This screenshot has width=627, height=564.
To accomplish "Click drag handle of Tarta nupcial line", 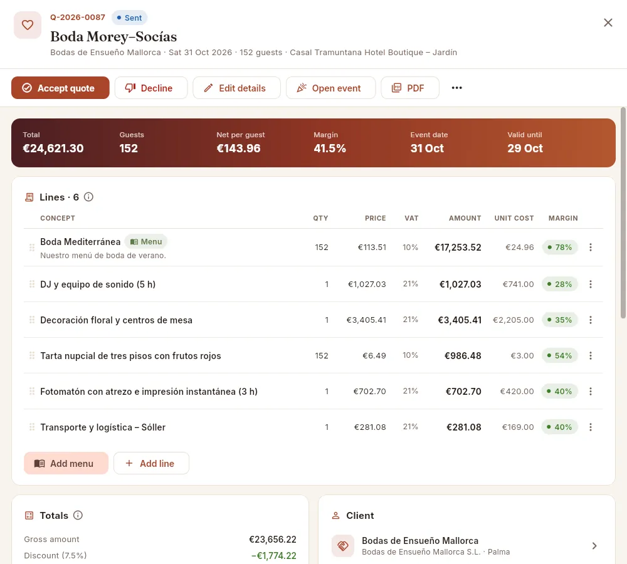I will click(x=32, y=355).
